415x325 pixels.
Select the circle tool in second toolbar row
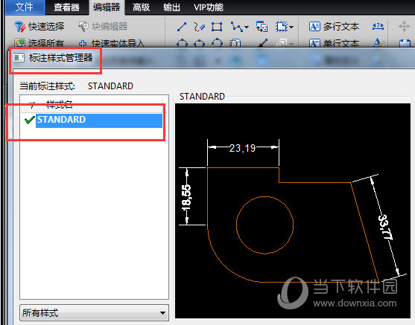[199, 43]
